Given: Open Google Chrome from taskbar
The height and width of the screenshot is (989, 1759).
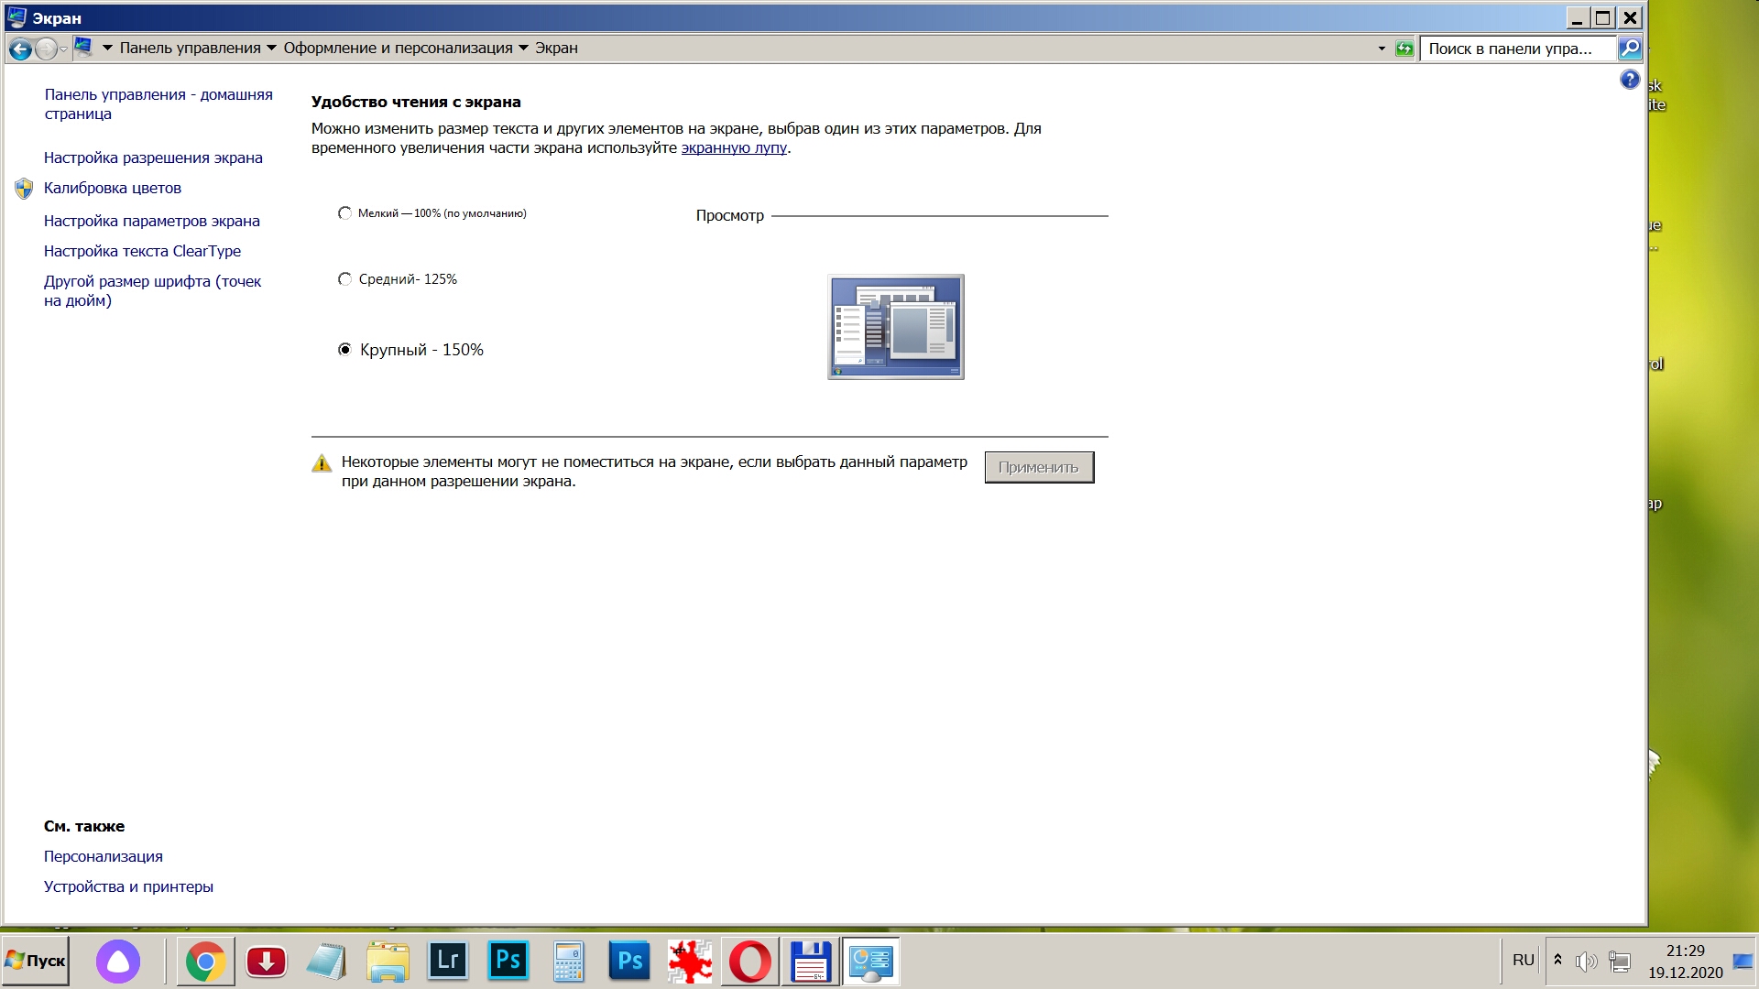Looking at the screenshot, I should [x=205, y=962].
